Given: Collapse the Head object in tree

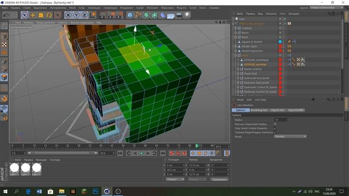Looking at the screenshot, I should click(x=236, y=56).
